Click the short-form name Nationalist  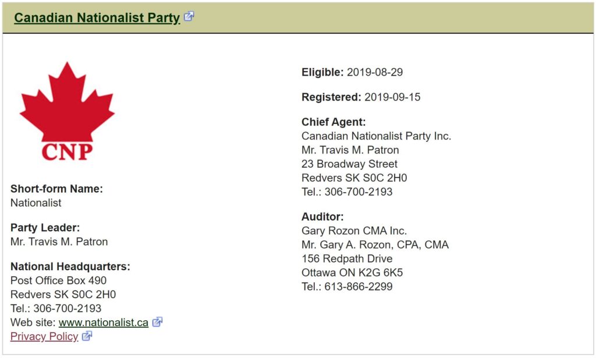(36, 203)
